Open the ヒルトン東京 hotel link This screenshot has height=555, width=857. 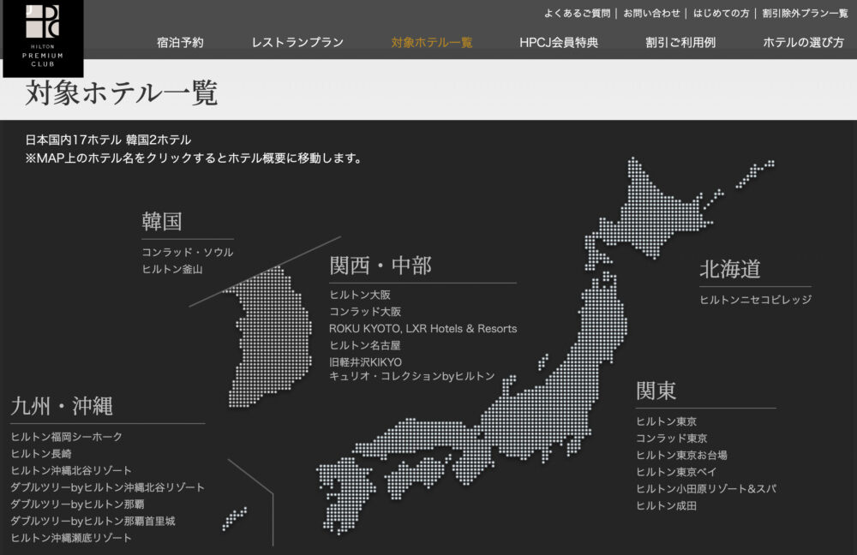coord(666,421)
